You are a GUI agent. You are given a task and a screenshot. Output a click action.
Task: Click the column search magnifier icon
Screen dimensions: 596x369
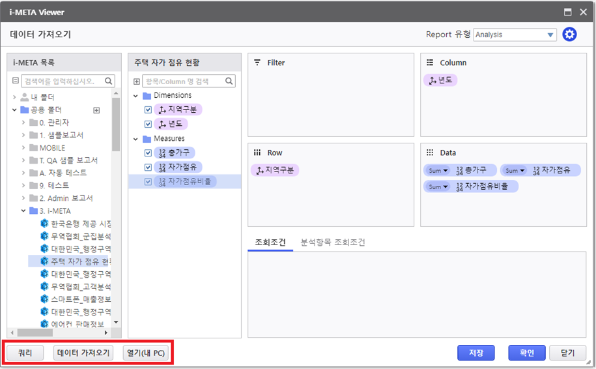229,81
